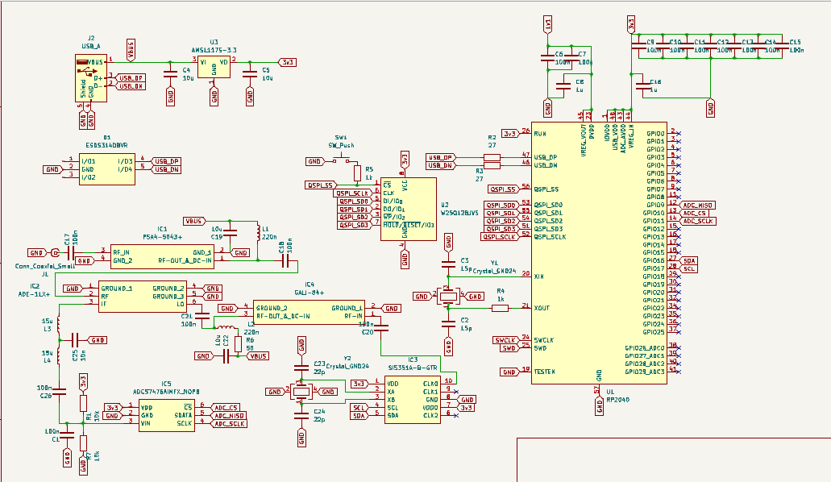The height and width of the screenshot is (482, 831).
Task: Click the 1v1 power label above C6
Action: pyautogui.click(x=547, y=23)
